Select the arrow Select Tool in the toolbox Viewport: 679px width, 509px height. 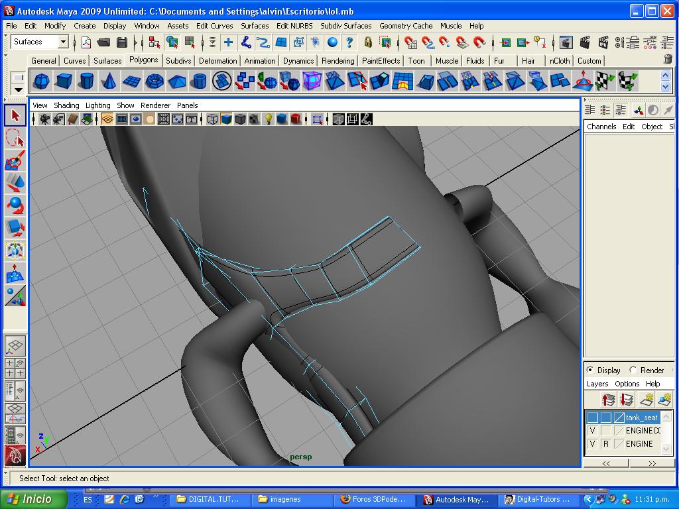[x=15, y=115]
